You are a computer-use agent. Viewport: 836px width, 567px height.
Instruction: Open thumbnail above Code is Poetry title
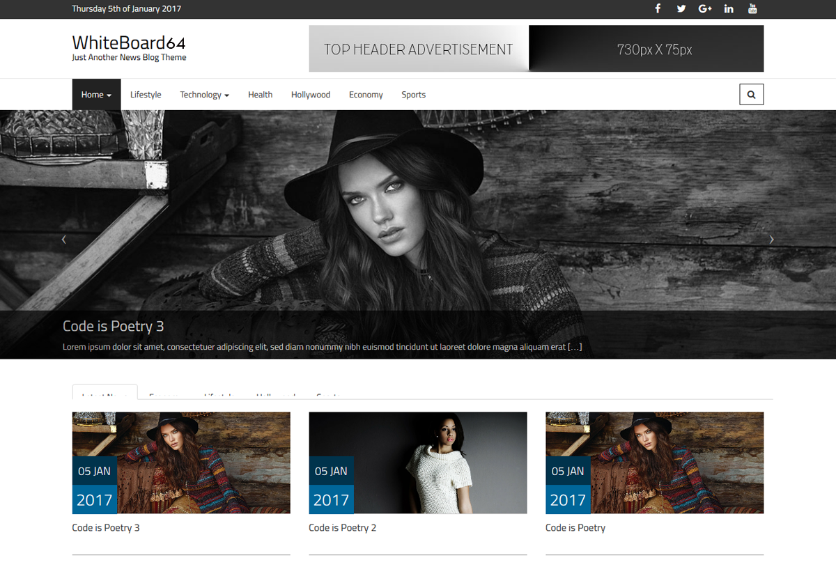point(654,463)
